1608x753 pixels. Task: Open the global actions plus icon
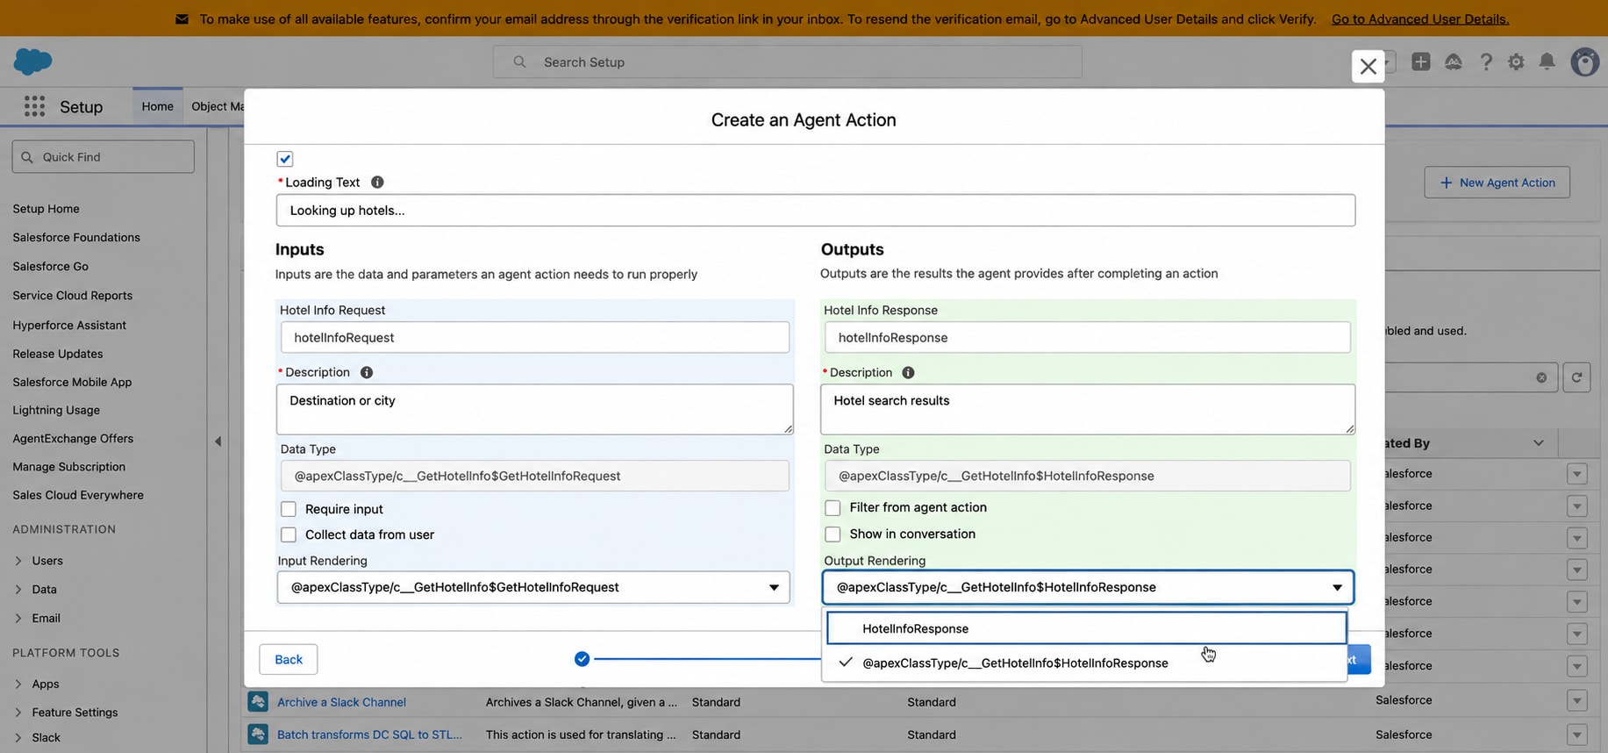pos(1421,61)
